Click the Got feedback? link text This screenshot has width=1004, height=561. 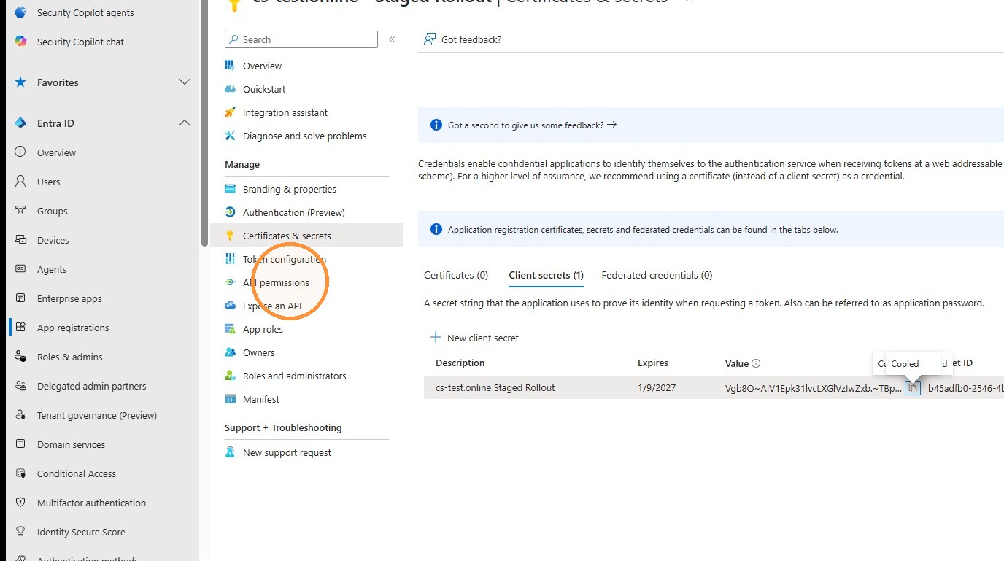(x=471, y=39)
